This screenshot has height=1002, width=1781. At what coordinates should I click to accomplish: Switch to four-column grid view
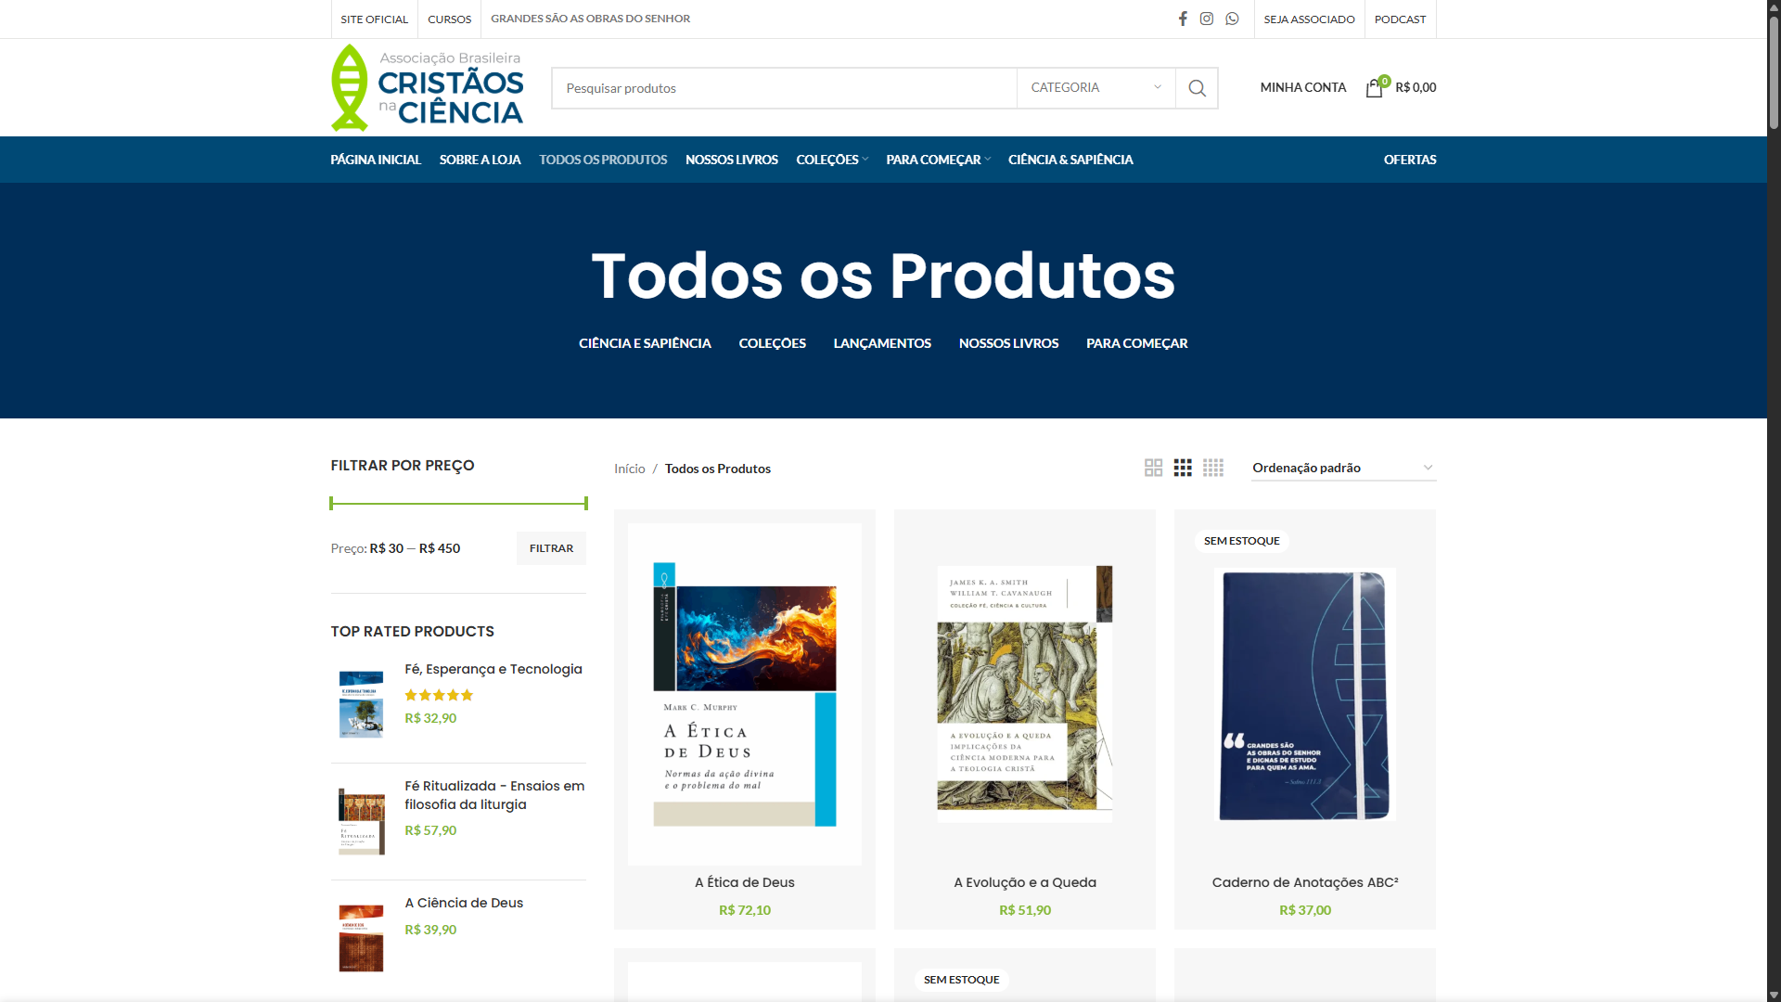coord(1213,468)
